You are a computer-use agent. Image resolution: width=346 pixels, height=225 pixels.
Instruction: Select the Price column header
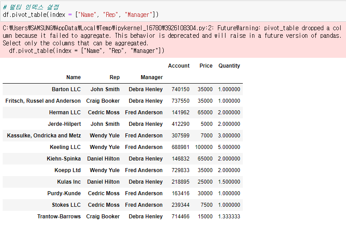(206, 66)
